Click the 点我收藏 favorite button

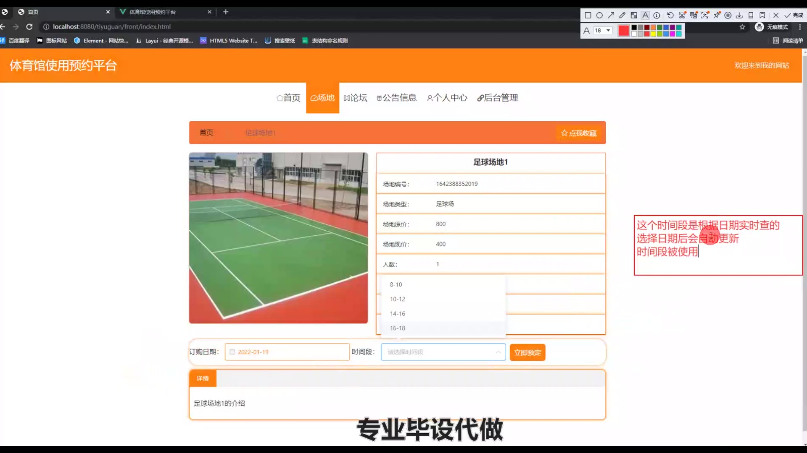point(579,133)
